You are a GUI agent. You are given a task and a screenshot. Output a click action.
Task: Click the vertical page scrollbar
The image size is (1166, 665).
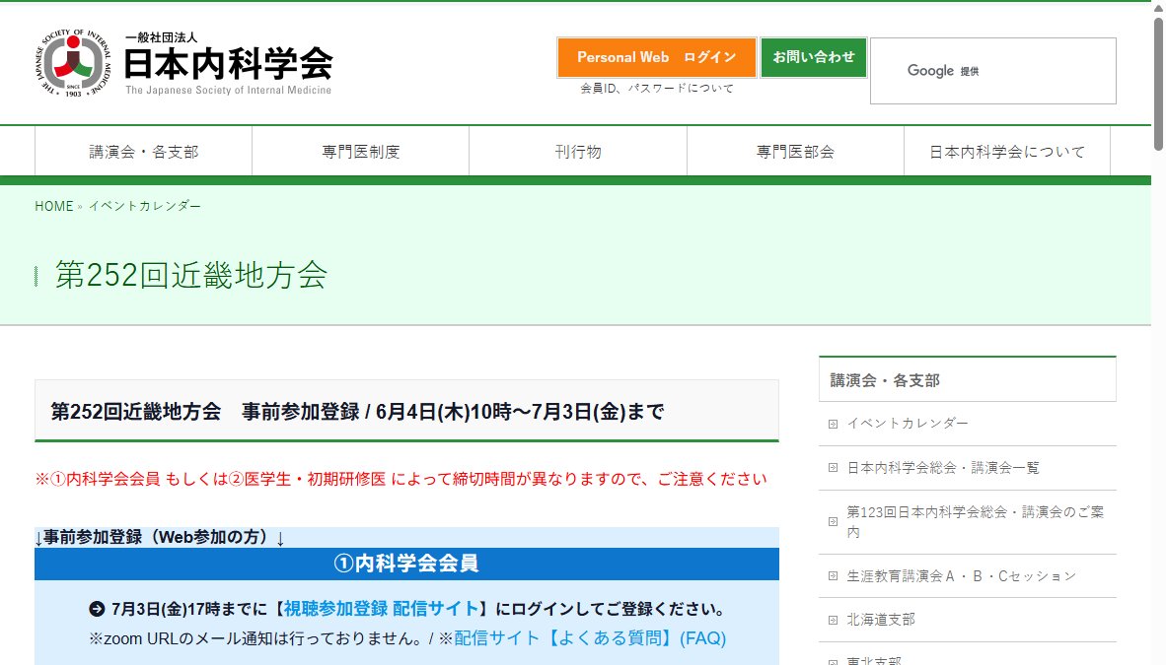click(x=1158, y=84)
